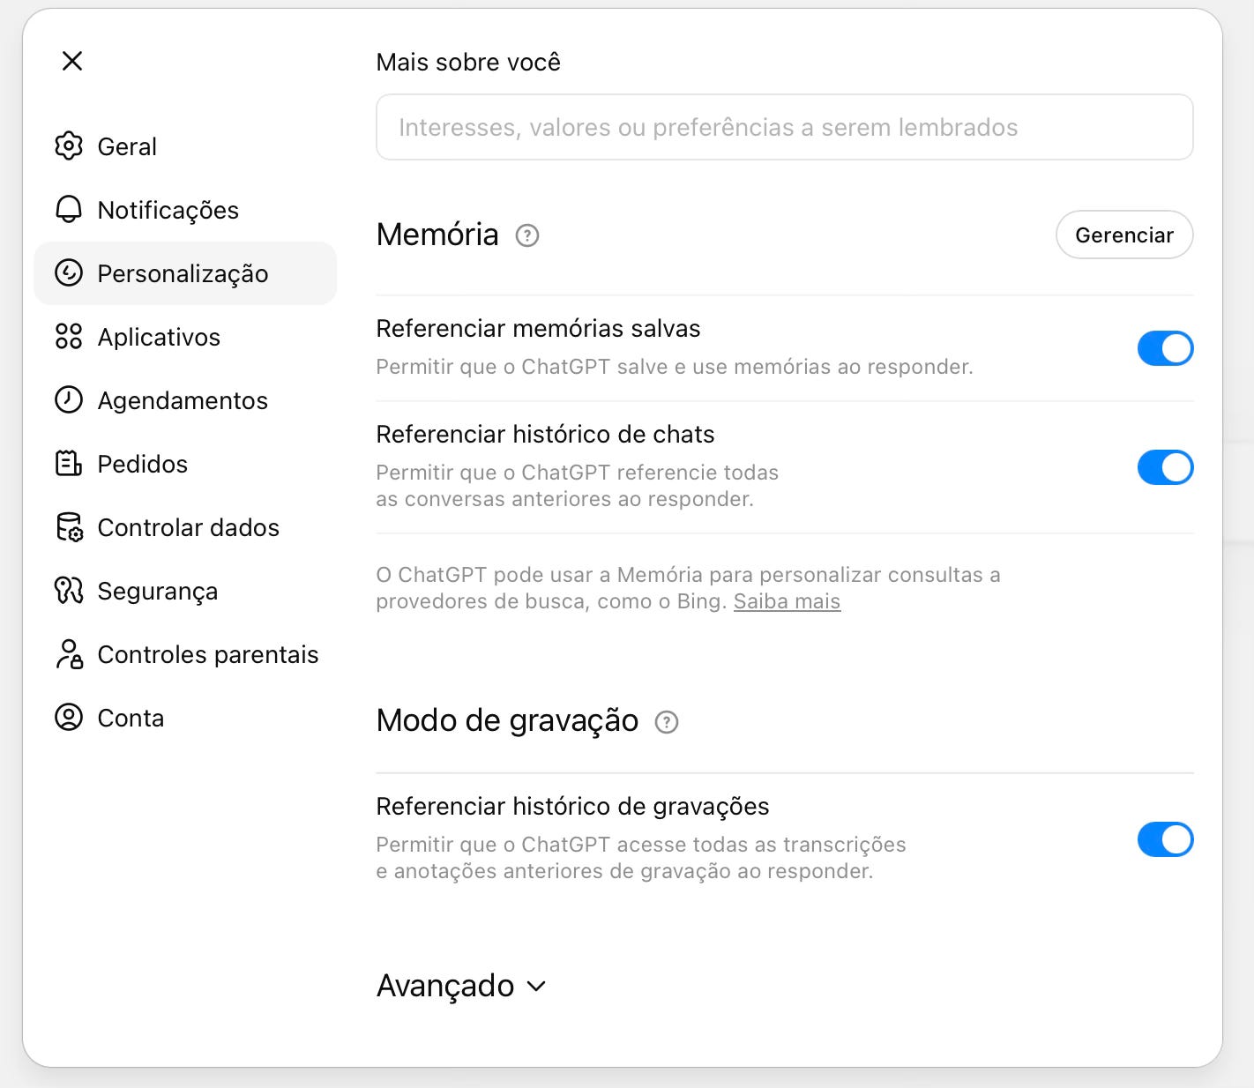
Task: Open the Saiba mais link
Action: (787, 601)
